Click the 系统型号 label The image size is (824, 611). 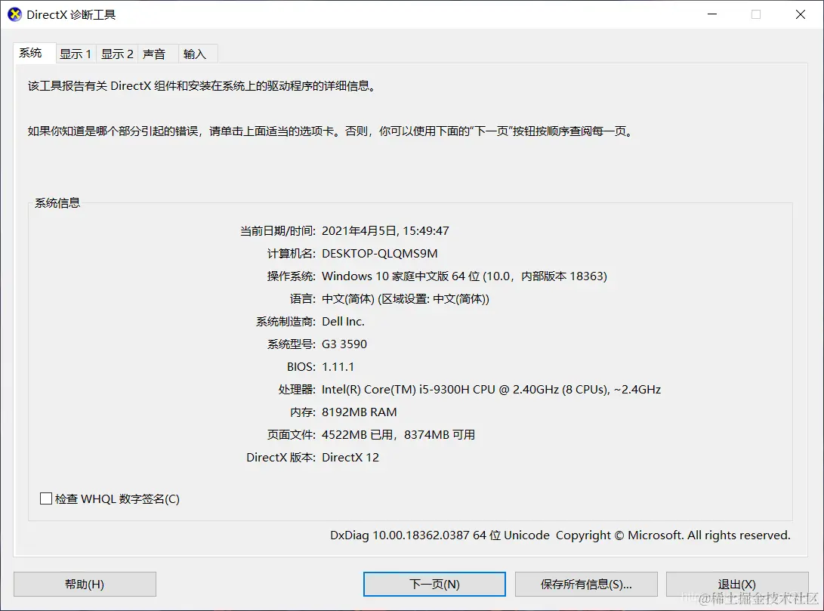[291, 344]
